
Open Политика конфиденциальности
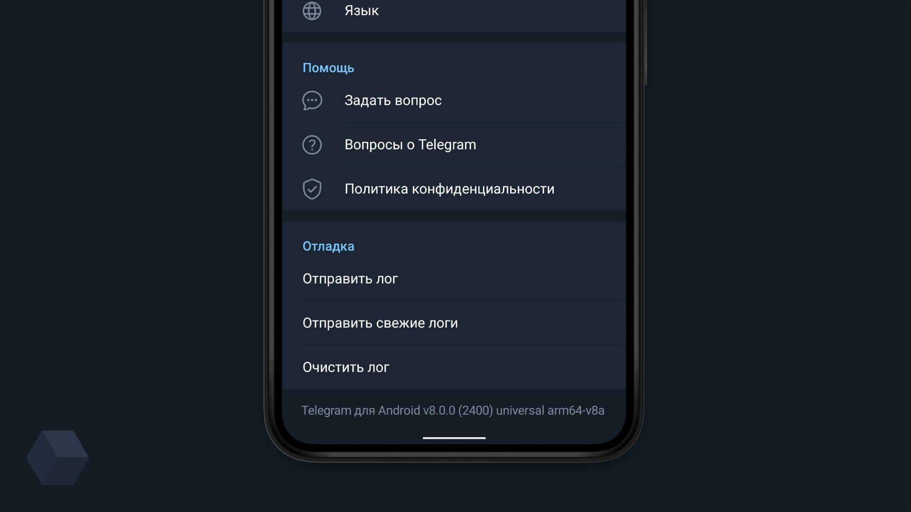(x=454, y=189)
